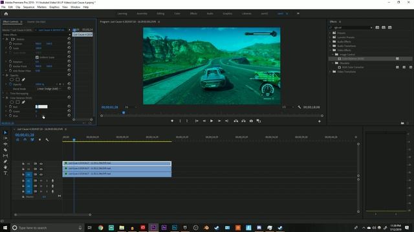414x232 pixels.
Task: Select the Track Select Forward tool
Action: point(5,139)
